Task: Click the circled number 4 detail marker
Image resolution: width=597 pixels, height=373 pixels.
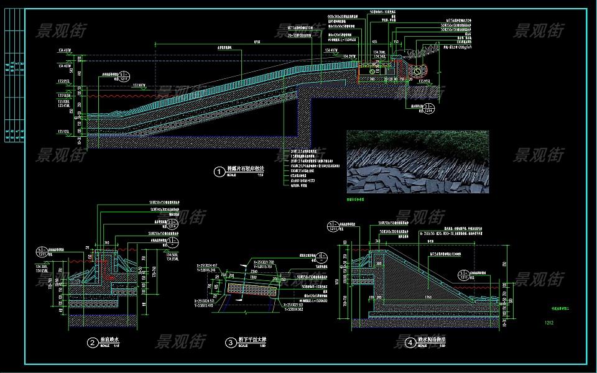Action: coord(409,342)
